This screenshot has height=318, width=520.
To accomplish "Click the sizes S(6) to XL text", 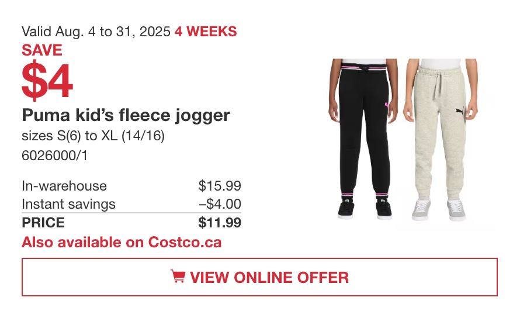I will coord(93,136).
